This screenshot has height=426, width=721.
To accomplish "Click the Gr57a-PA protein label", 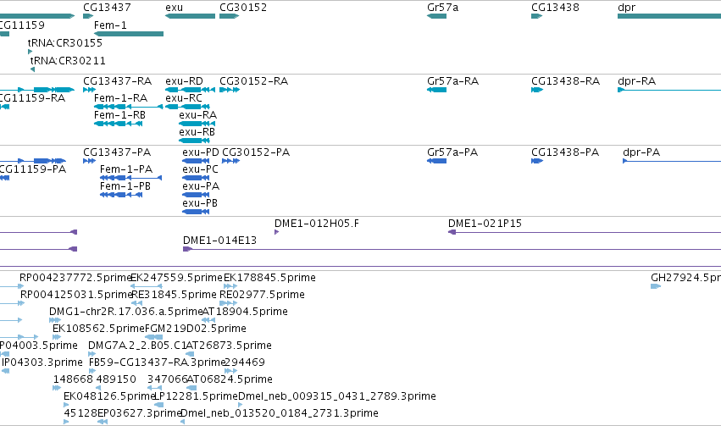I will pos(452,152).
